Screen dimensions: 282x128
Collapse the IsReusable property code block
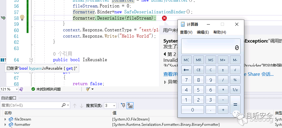coord(31,60)
